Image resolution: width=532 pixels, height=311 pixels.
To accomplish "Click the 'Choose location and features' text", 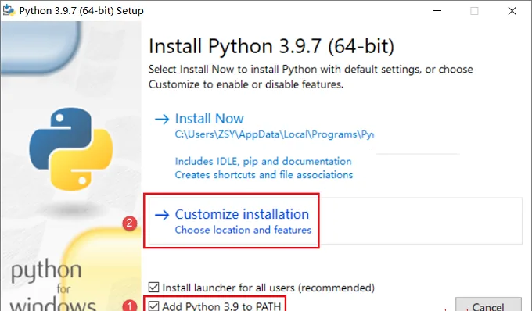I will pyautogui.click(x=243, y=230).
